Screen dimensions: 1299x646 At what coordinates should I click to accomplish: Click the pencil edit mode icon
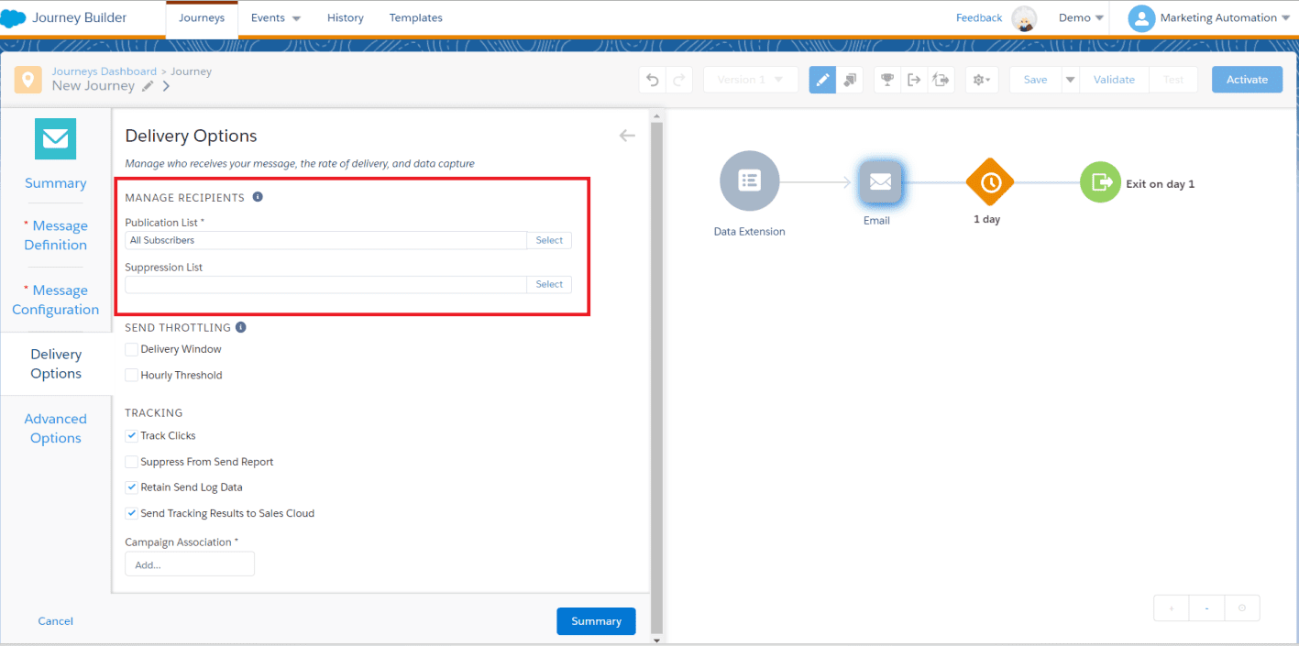822,80
